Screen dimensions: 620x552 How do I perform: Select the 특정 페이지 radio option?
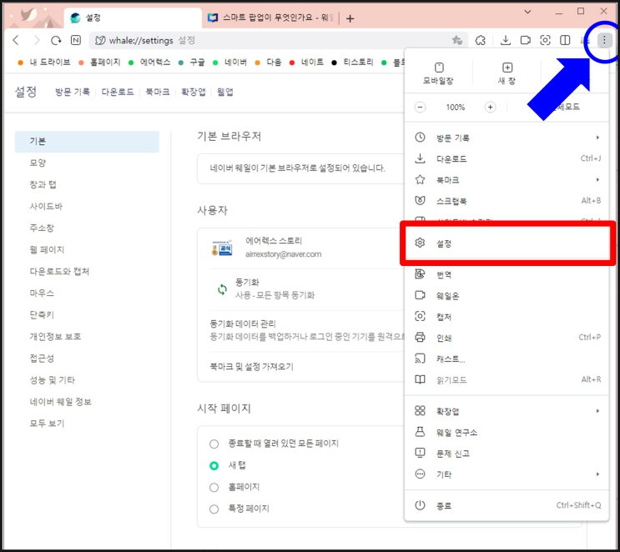pyautogui.click(x=214, y=509)
